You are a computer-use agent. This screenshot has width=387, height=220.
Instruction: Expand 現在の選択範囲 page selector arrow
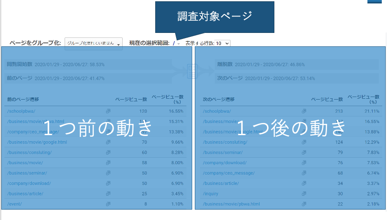(x=179, y=44)
